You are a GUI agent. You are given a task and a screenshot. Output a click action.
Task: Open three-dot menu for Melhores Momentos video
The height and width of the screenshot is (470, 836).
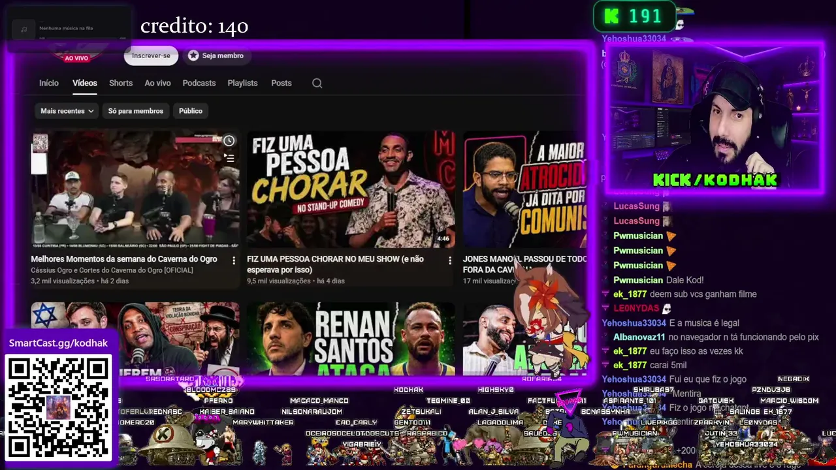[x=234, y=260]
